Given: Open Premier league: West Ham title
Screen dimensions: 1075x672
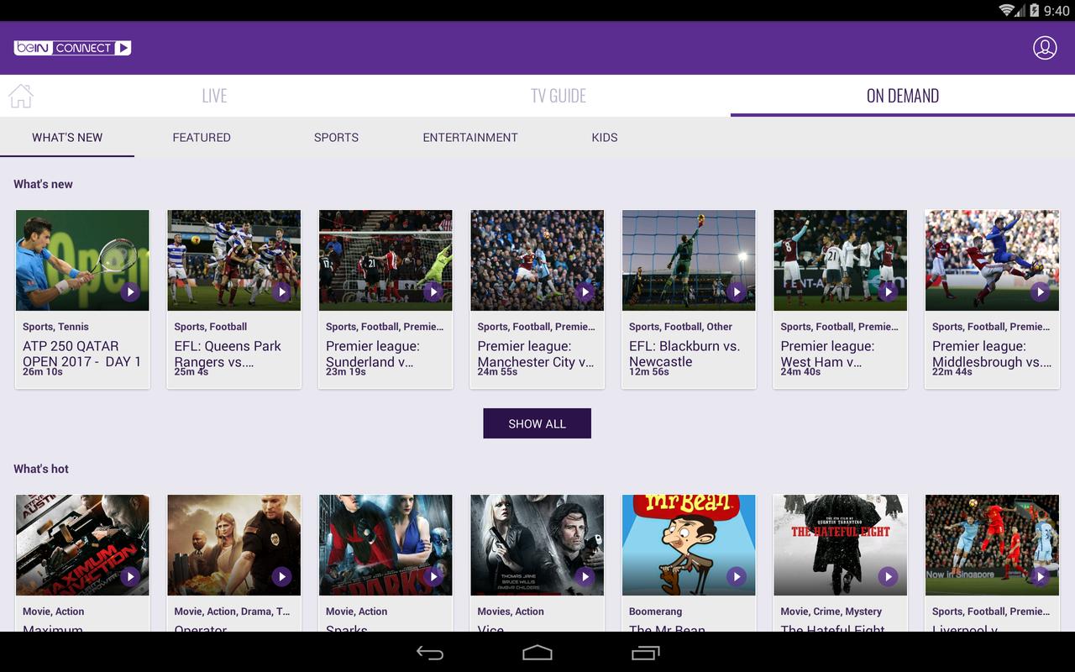Looking at the screenshot, I should [827, 354].
